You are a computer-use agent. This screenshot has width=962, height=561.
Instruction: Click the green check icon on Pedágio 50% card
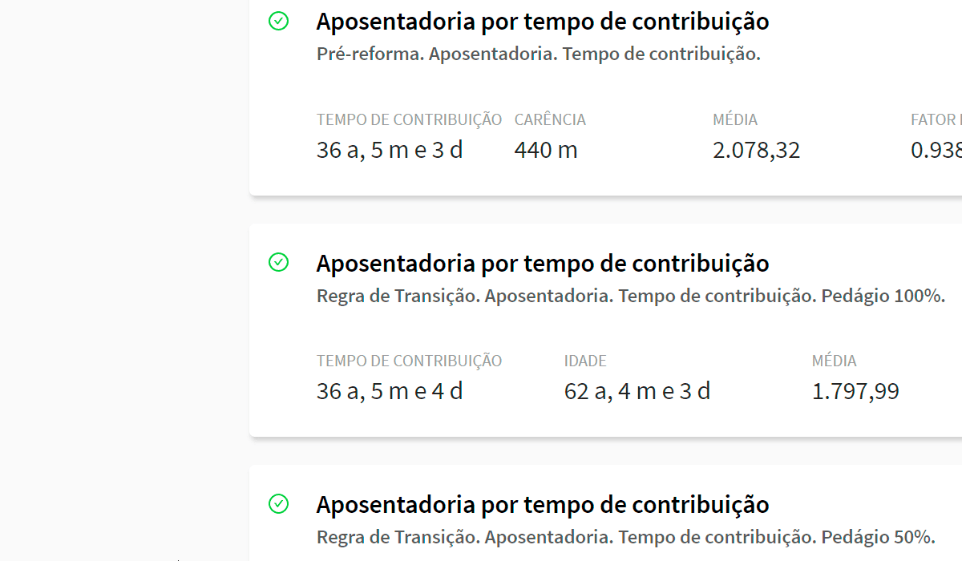point(278,503)
